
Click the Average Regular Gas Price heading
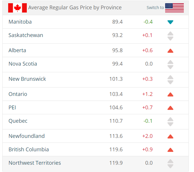coord(75,8)
